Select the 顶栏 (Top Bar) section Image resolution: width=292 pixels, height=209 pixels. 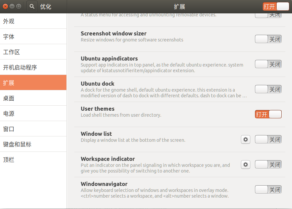(33, 160)
